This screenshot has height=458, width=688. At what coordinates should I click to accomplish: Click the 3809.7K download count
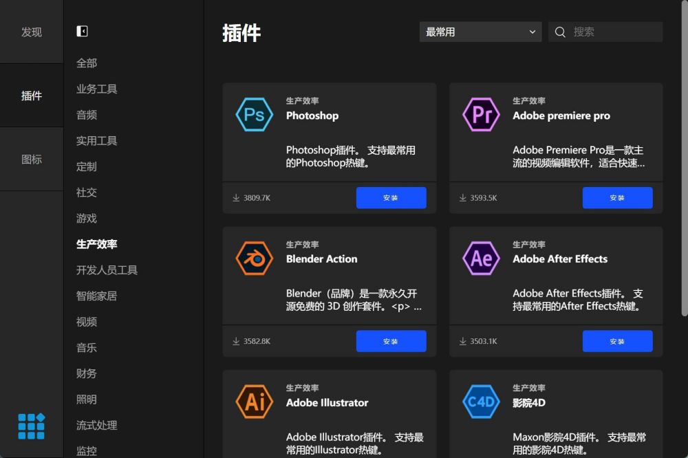click(257, 198)
